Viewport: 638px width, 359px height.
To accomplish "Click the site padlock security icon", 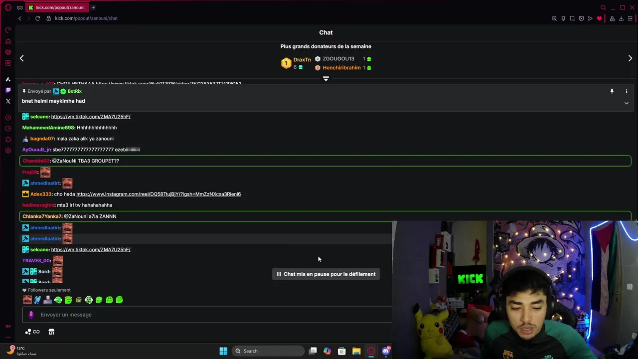I will [x=49, y=18].
